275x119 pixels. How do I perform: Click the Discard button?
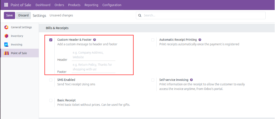click(24, 15)
